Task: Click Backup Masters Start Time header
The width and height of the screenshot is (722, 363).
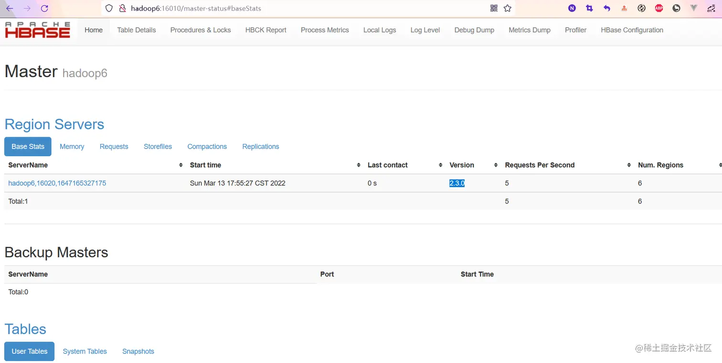Action: pos(477,274)
